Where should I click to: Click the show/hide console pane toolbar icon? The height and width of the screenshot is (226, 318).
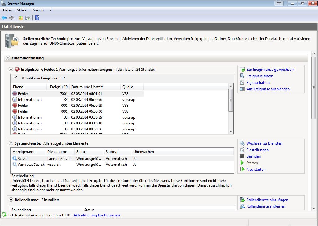28,18
